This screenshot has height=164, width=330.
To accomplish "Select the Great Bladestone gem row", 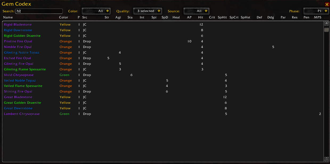I will coord(163,97).
